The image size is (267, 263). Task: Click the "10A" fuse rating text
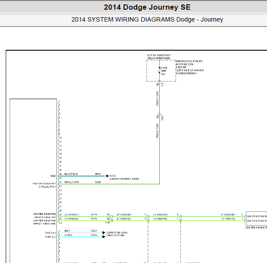[163, 74]
